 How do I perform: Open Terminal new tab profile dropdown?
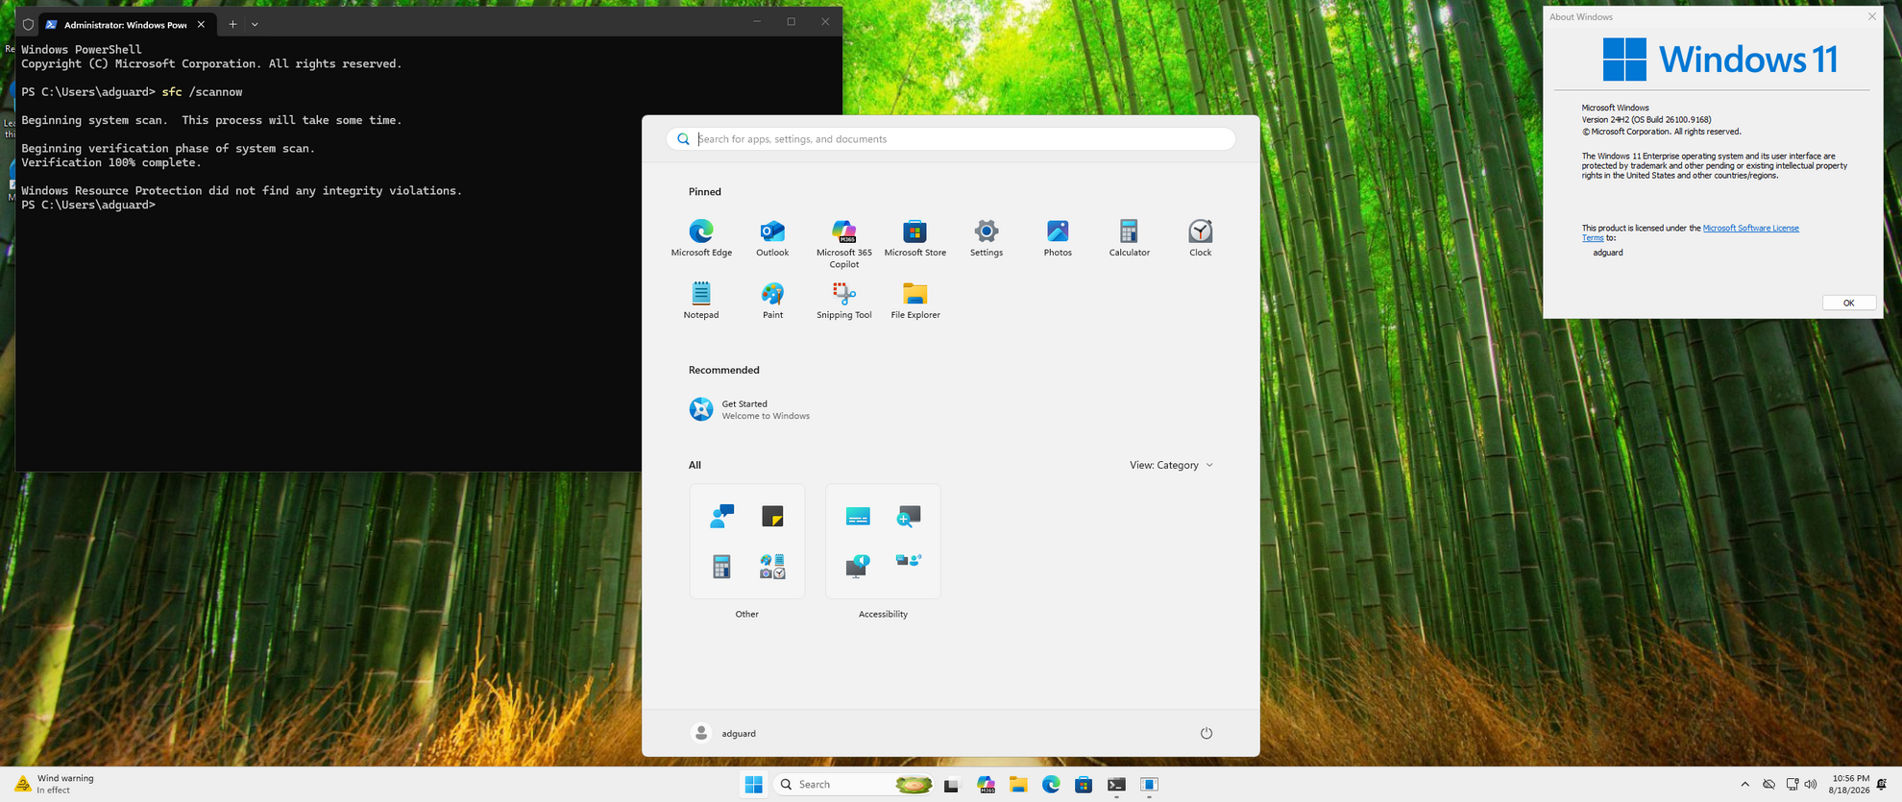point(255,24)
